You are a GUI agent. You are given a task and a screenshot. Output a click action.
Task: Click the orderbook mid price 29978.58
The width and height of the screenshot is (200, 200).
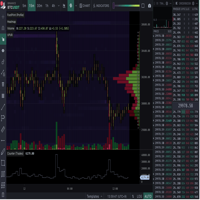click(x=185, y=106)
